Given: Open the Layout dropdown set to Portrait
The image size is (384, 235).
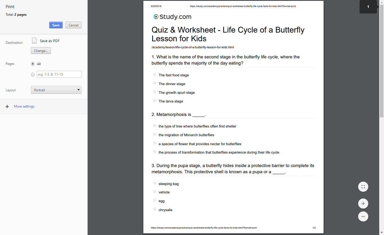Looking at the screenshot, I should tap(56, 90).
